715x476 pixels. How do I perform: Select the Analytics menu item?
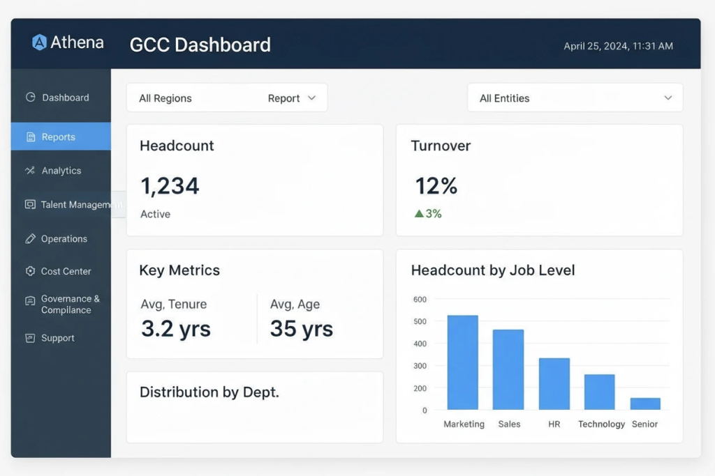pyautogui.click(x=61, y=171)
